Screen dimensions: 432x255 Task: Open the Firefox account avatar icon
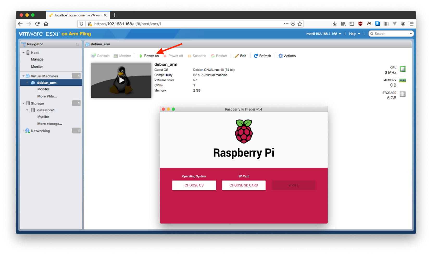point(403,24)
